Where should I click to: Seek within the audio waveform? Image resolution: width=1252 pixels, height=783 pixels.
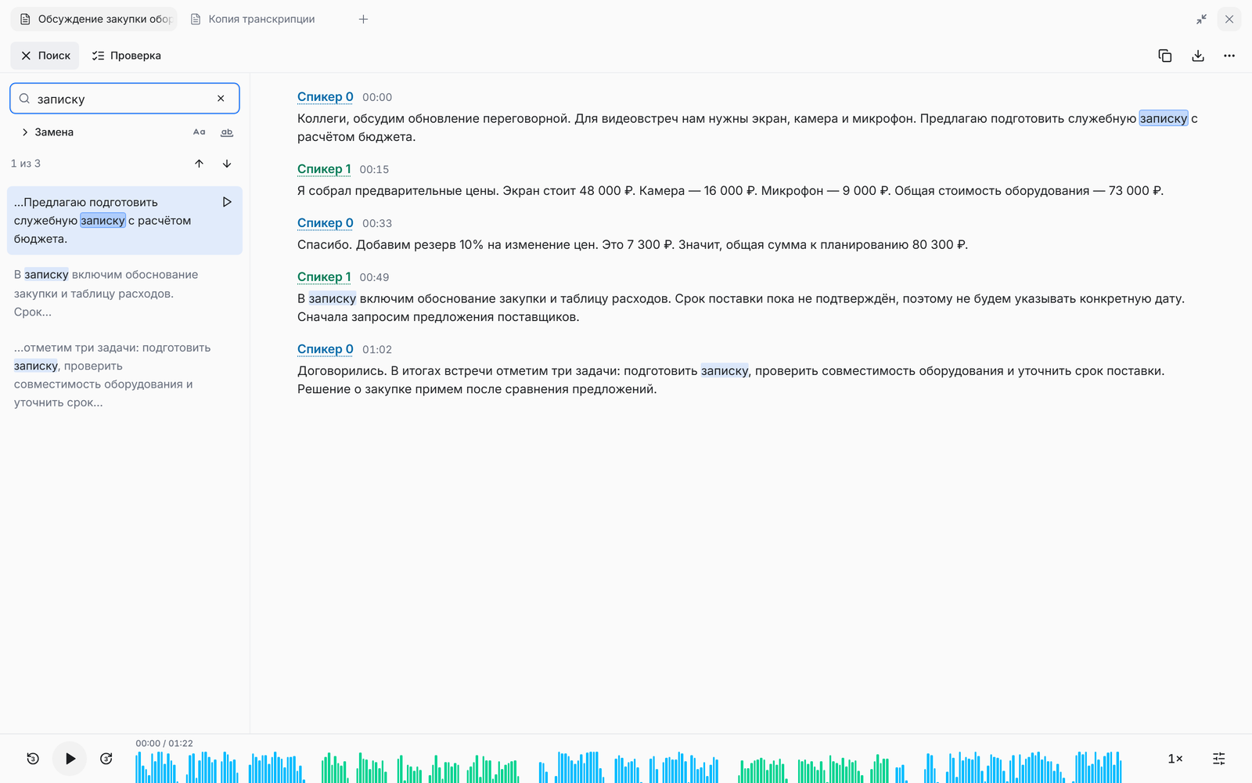[x=629, y=767]
